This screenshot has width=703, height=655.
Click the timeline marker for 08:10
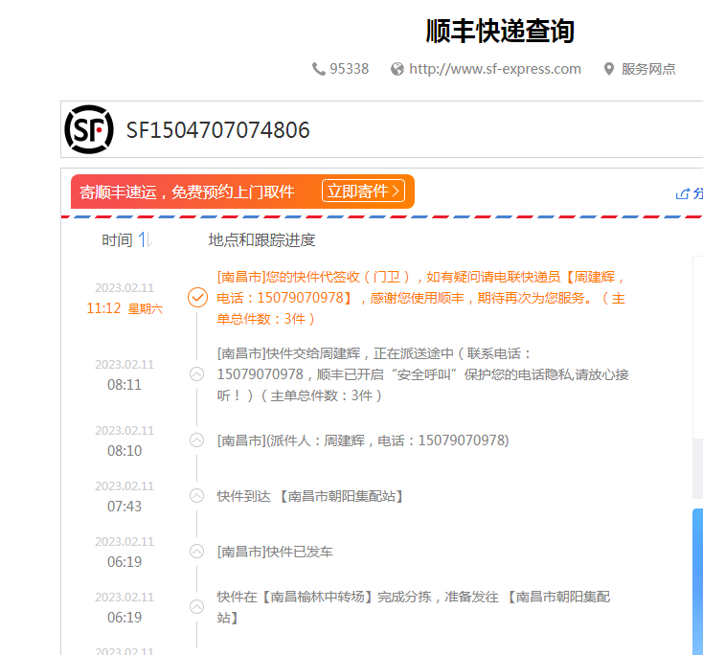pyautogui.click(x=197, y=440)
